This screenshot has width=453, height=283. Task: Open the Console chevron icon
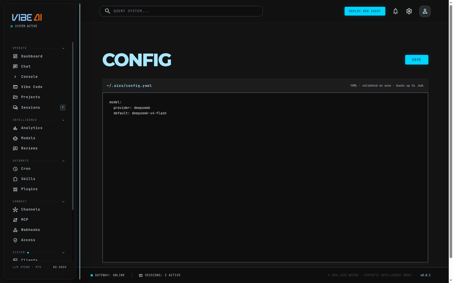15,77
